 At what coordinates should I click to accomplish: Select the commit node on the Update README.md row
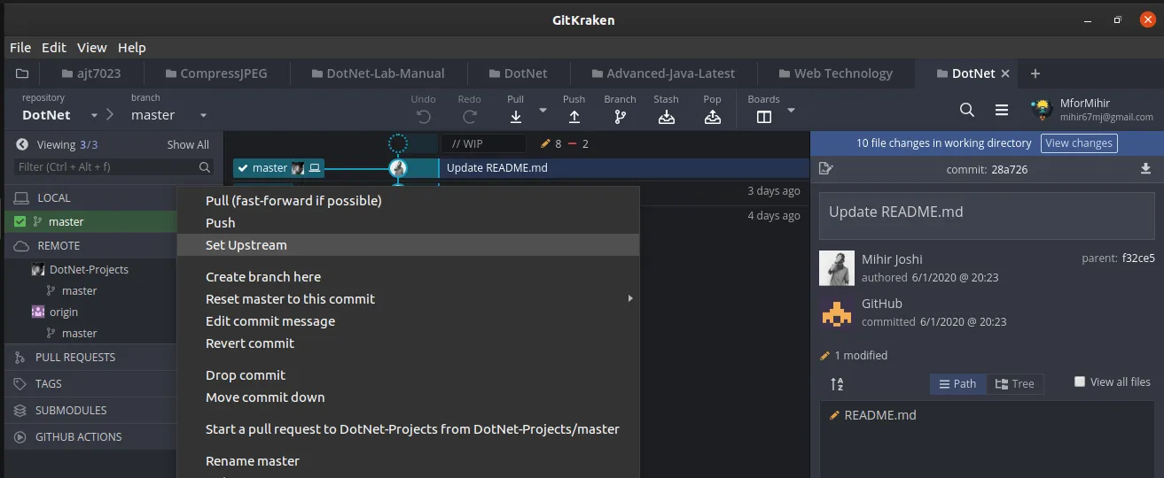pyautogui.click(x=398, y=167)
